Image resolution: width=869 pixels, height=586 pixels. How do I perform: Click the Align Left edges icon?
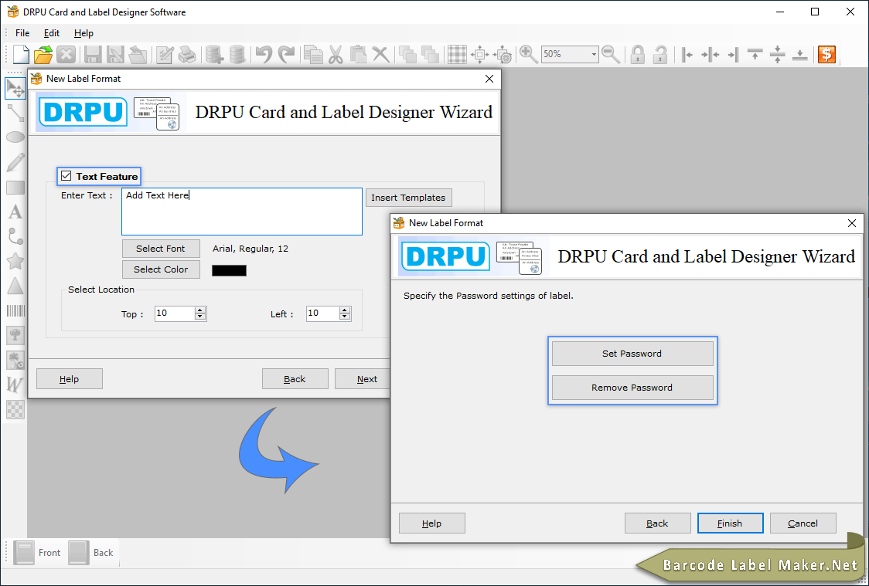[x=688, y=54]
